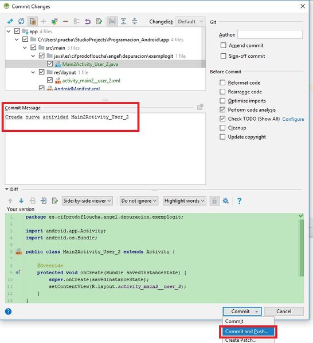The image size is (313, 343).
Task: Click the purple Revert arrow icon
Action: point(88,21)
